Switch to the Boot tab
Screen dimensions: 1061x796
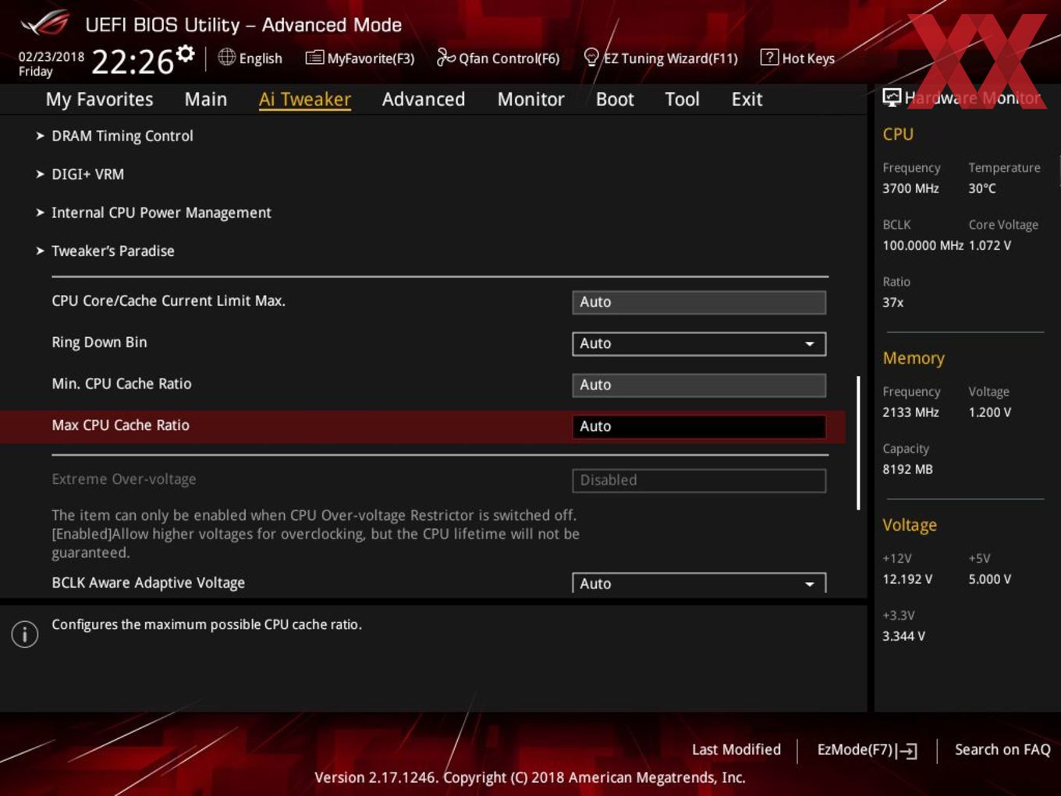coord(615,100)
